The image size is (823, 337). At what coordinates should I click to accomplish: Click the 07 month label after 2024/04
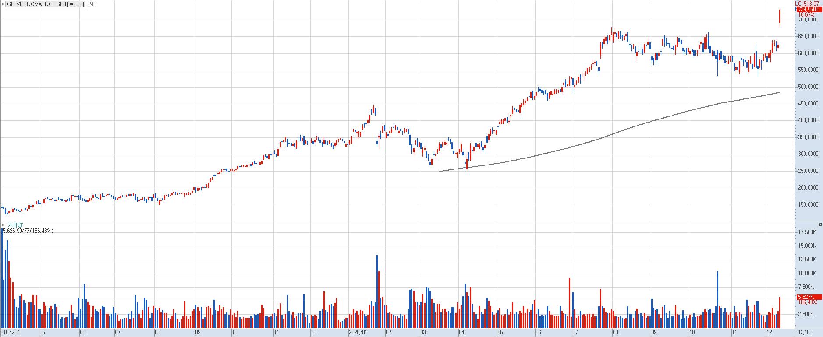pos(118,333)
